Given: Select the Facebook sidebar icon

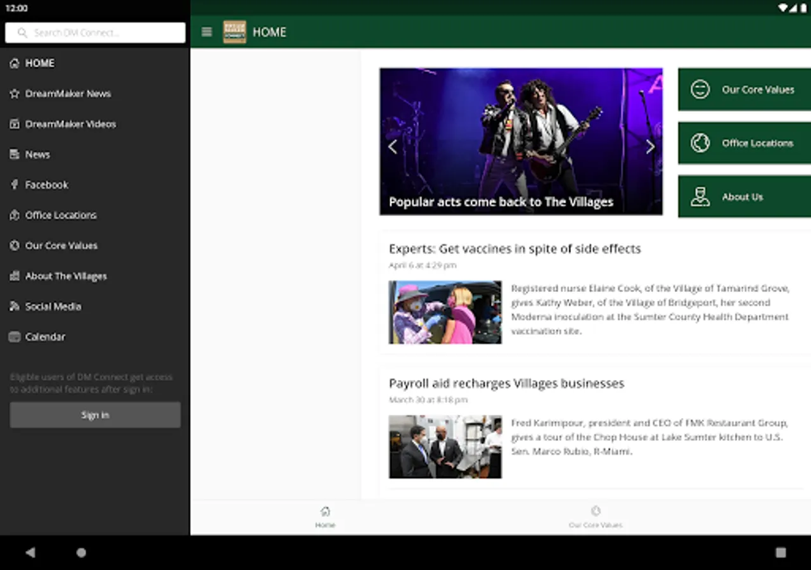Looking at the screenshot, I should coord(15,185).
